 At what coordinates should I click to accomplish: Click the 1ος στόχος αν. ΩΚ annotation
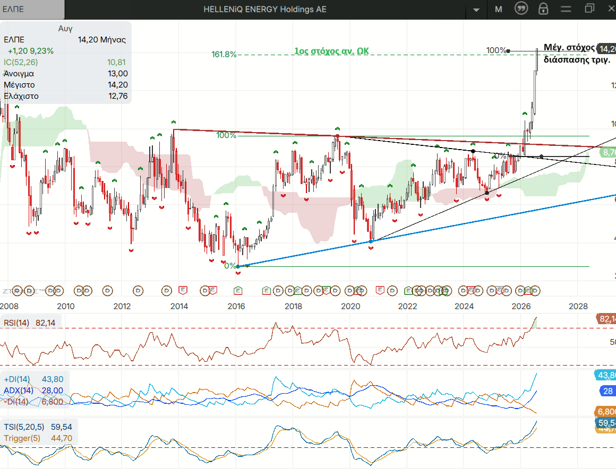pos(331,51)
